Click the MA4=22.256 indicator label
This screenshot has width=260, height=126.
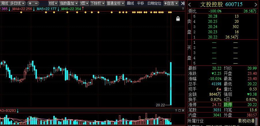tap(22, 9)
